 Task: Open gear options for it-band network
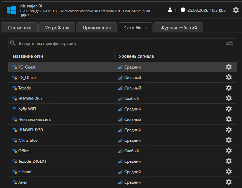coord(229,171)
